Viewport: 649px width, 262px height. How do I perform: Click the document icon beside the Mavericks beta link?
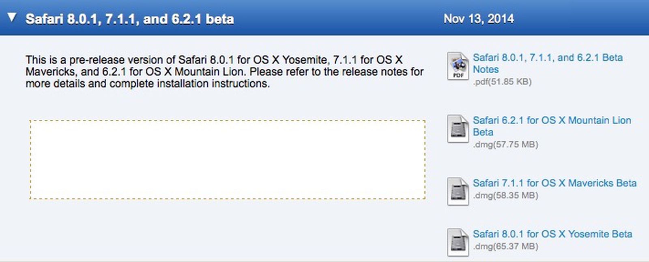(x=458, y=190)
